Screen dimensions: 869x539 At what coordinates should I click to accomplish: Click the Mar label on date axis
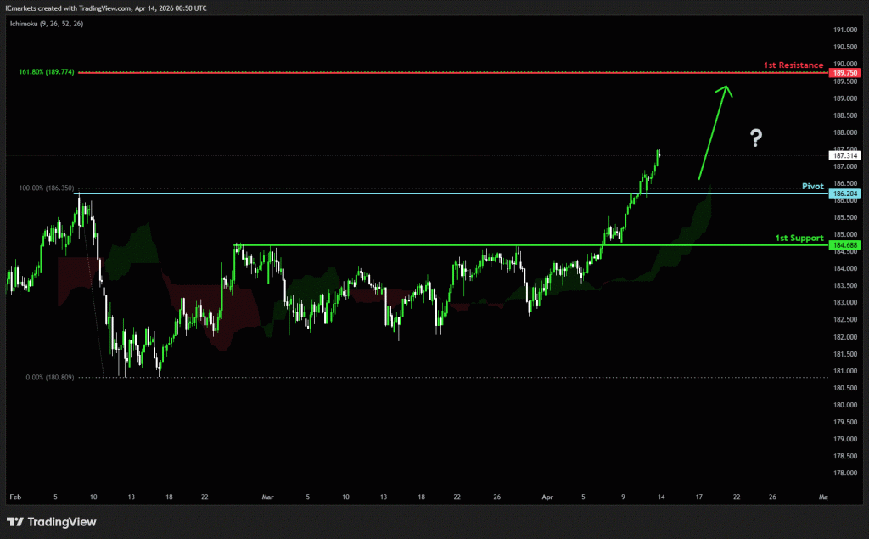point(269,495)
